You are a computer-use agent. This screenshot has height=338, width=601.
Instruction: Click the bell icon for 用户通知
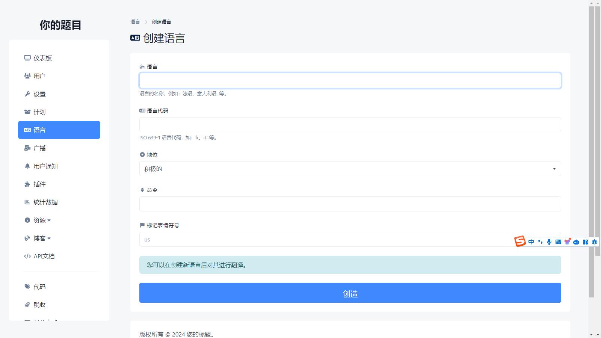point(27,166)
